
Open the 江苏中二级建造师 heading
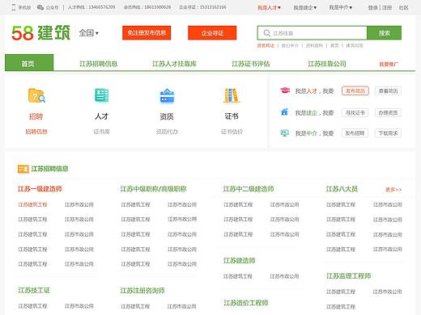point(249,189)
